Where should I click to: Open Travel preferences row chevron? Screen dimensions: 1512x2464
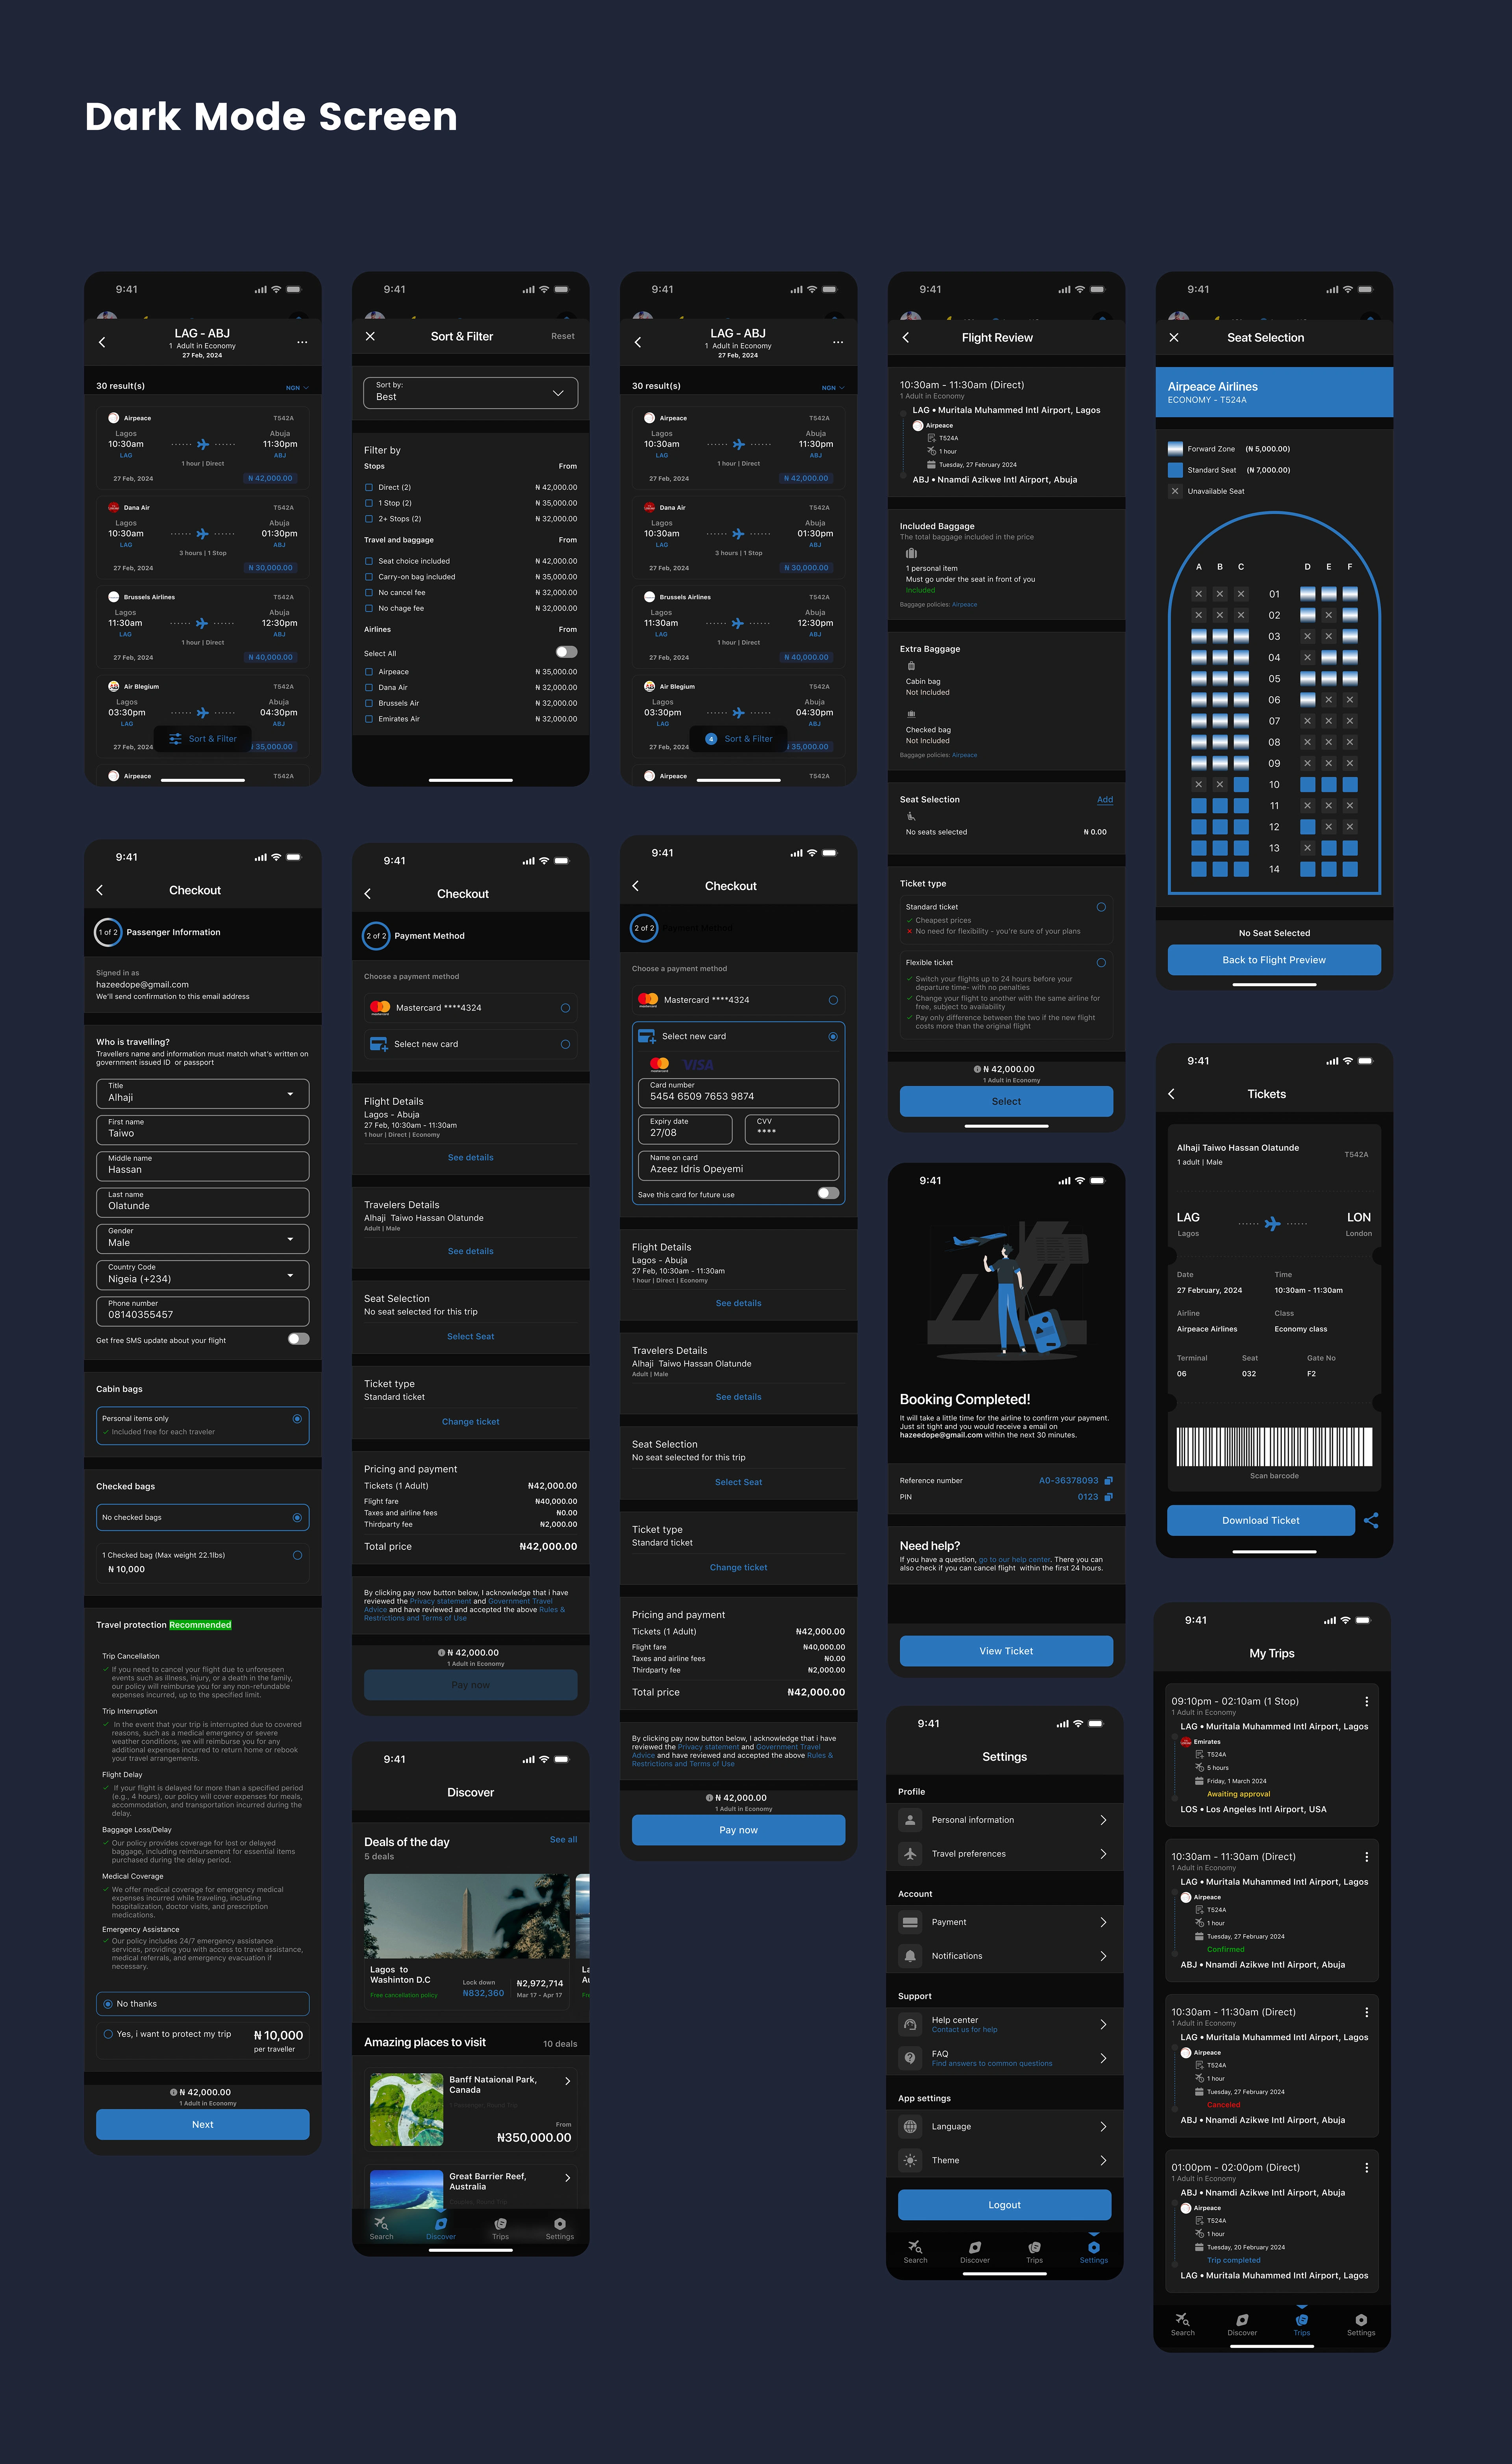point(1103,1854)
